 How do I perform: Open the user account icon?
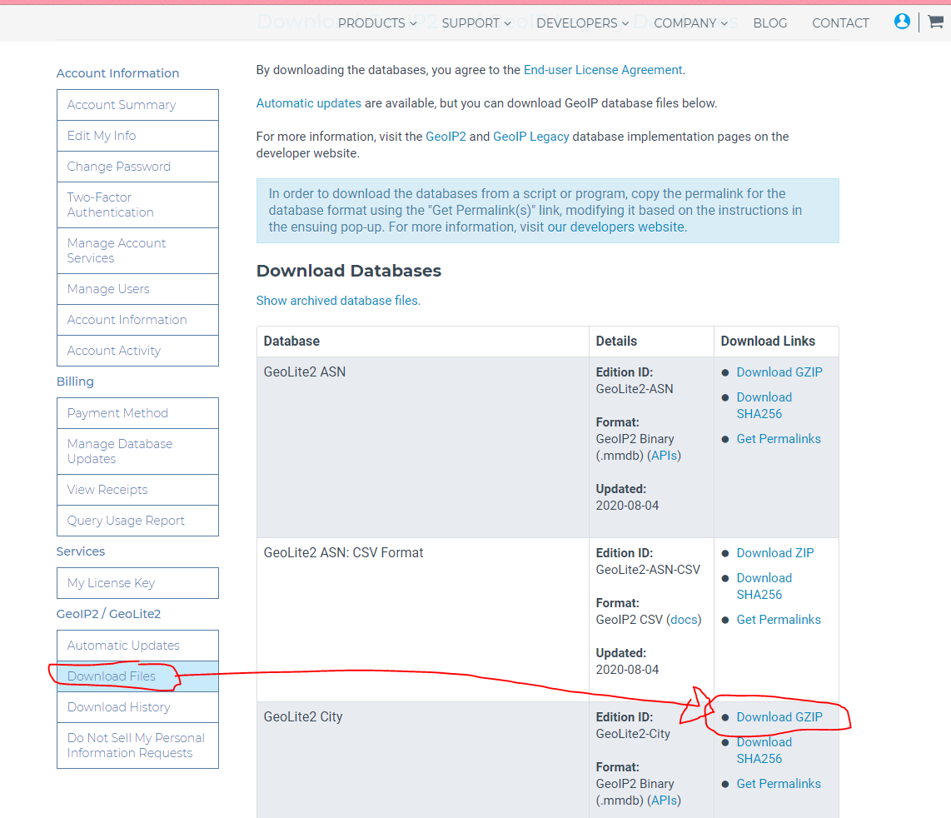902,22
